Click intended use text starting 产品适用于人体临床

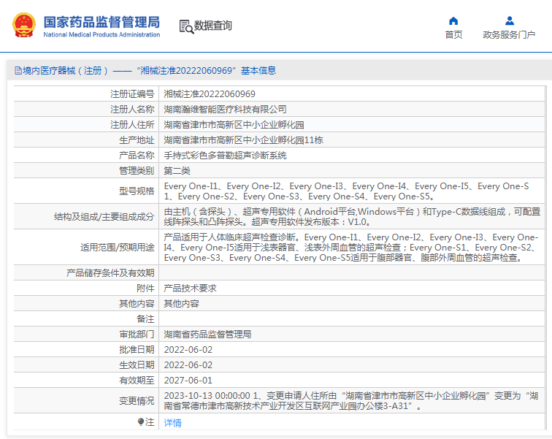point(351,248)
